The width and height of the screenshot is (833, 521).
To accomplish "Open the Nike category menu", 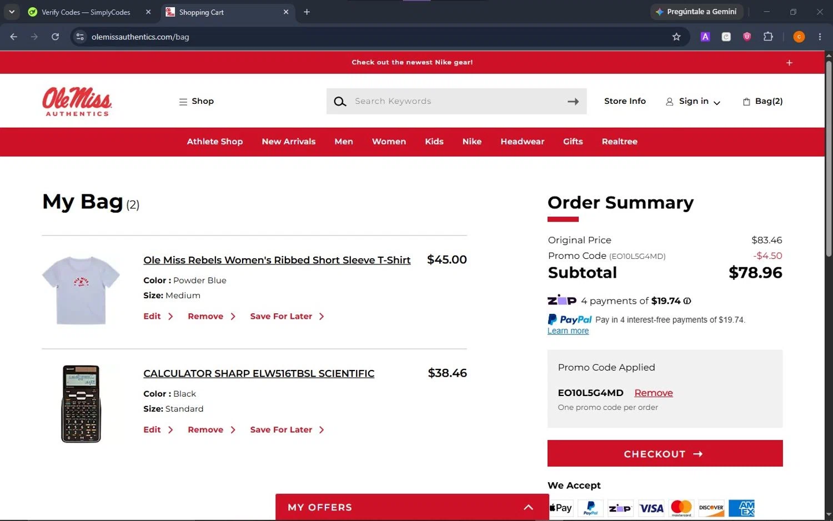I will pyautogui.click(x=472, y=142).
